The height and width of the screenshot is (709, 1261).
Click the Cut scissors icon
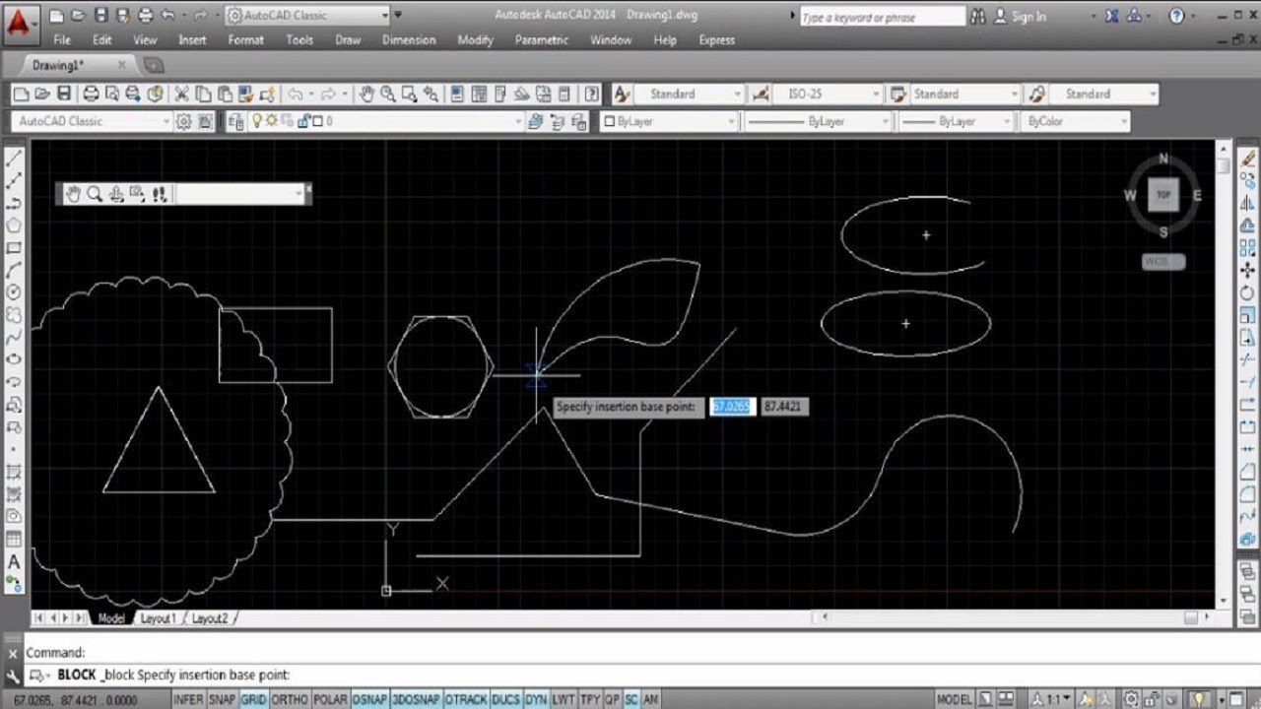[x=181, y=95]
